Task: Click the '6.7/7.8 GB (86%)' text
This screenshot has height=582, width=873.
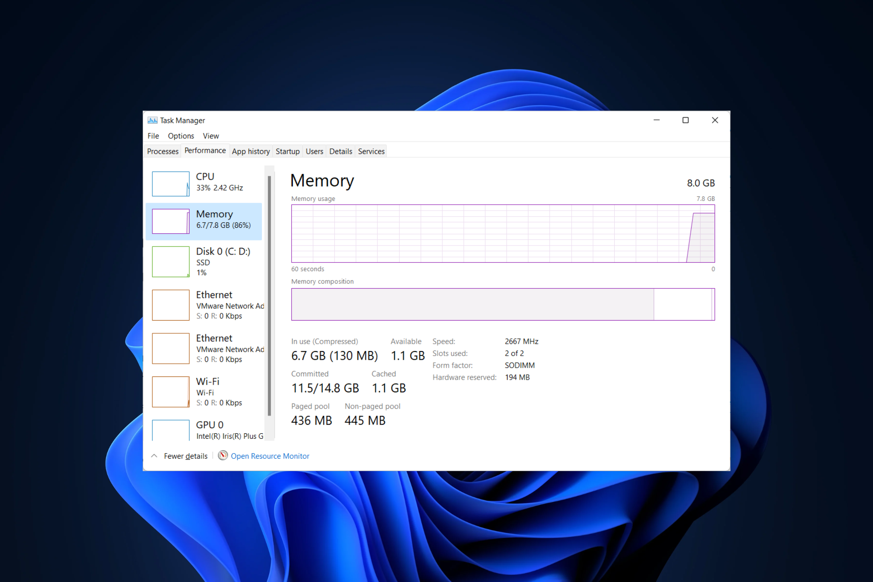Action: click(224, 225)
